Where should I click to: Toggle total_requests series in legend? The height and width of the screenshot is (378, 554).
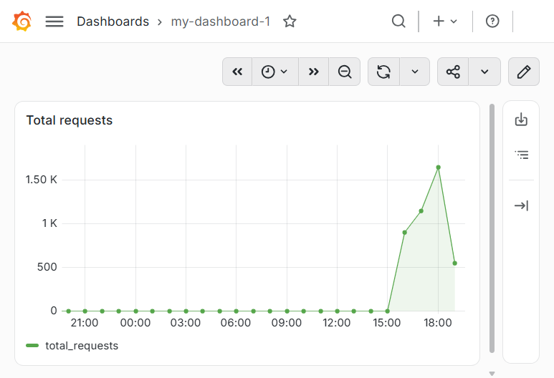click(82, 346)
